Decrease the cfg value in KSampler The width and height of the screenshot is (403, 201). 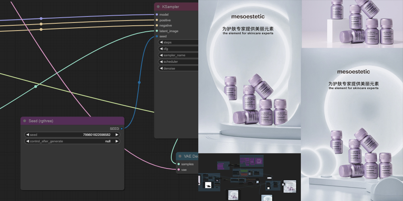[x=161, y=49]
